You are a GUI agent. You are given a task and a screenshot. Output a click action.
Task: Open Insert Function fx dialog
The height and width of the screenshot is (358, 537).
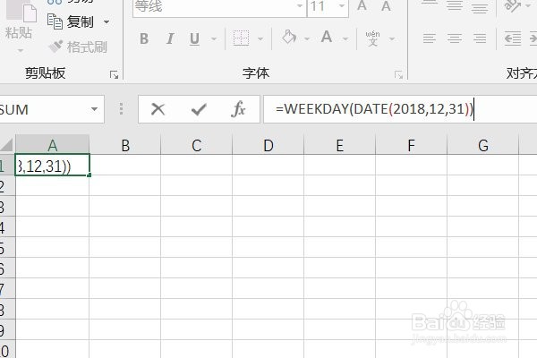point(238,109)
